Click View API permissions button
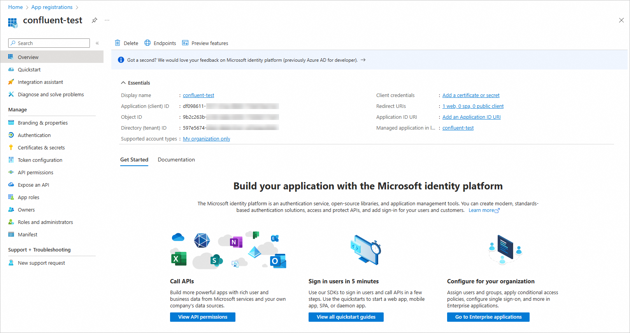The width and height of the screenshot is (630, 333). (x=203, y=317)
